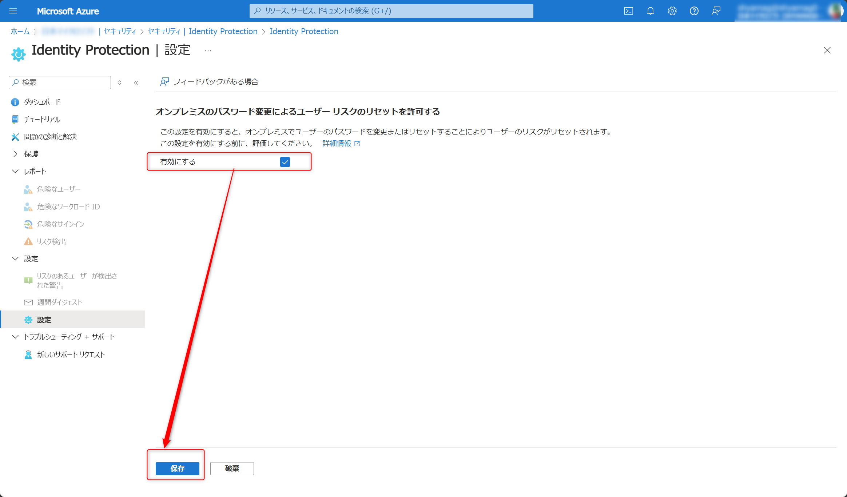Toggle the 有効にする checkbox

click(285, 162)
